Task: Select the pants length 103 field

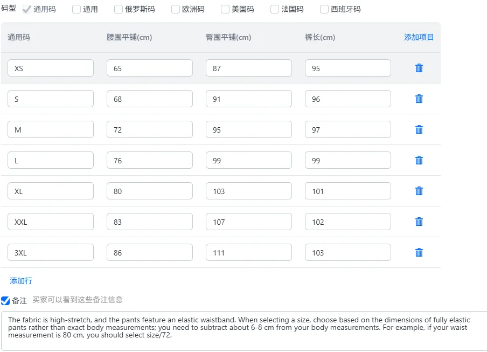Action: point(348,253)
